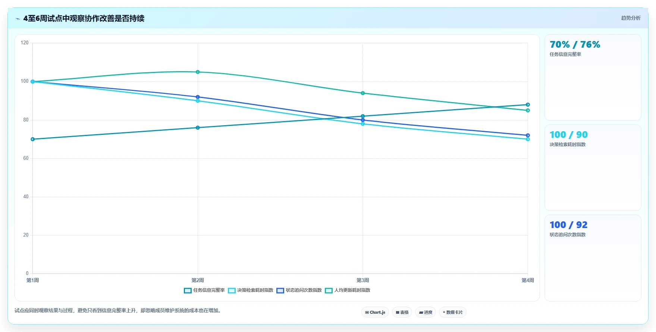Click the 决策检索耗时指数 point at 第2周
656x332 pixels.
pos(198,101)
